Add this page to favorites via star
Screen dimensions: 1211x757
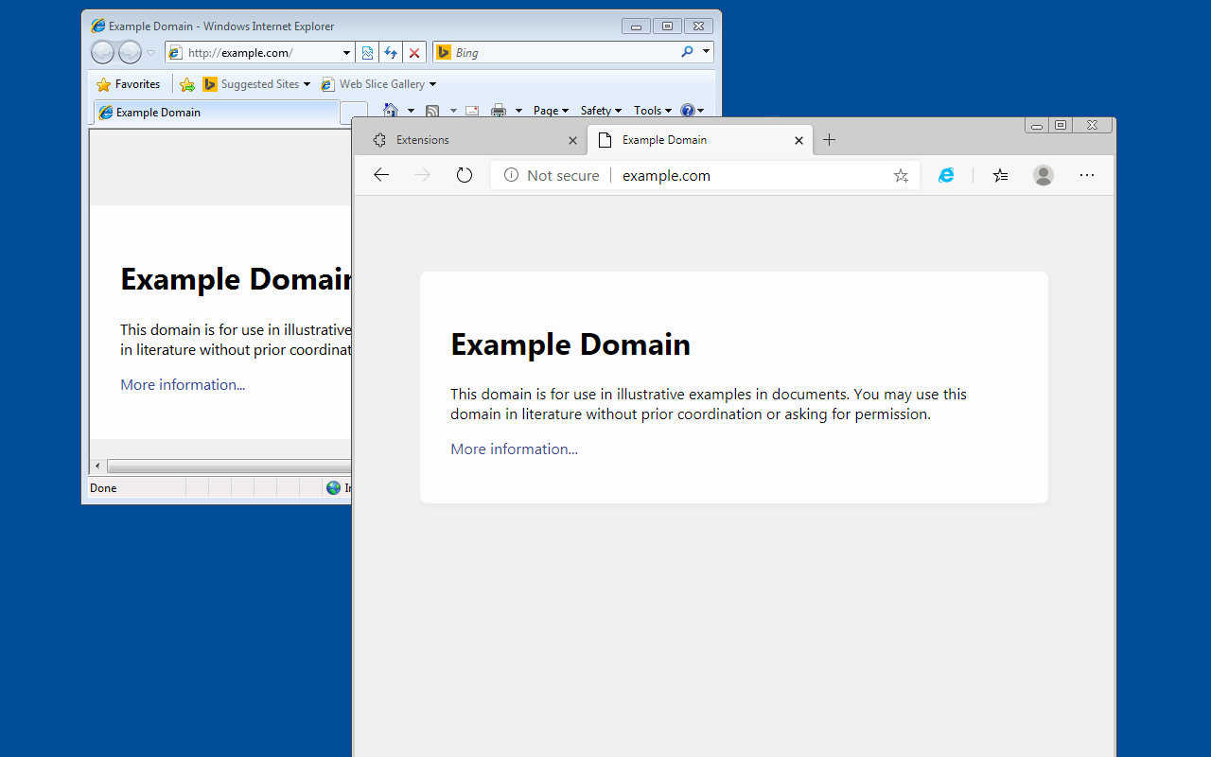(901, 175)
